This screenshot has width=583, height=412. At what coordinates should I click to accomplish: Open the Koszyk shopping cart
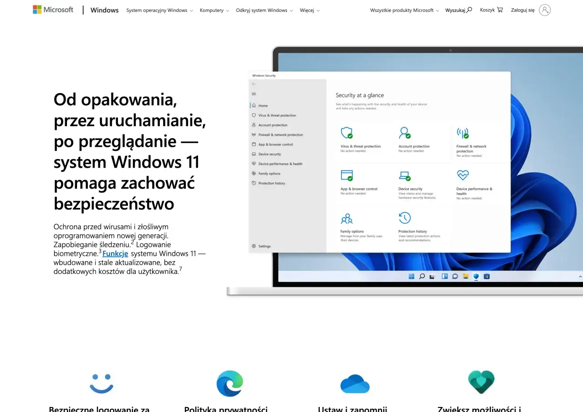(491, 10)
